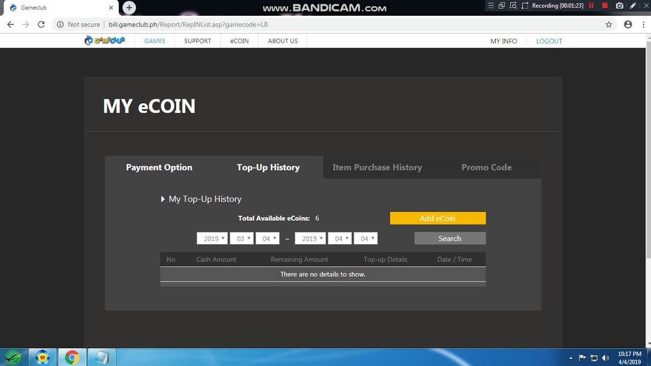
Task: Click the LOGOUT link
Action: (x=549, y=41)
